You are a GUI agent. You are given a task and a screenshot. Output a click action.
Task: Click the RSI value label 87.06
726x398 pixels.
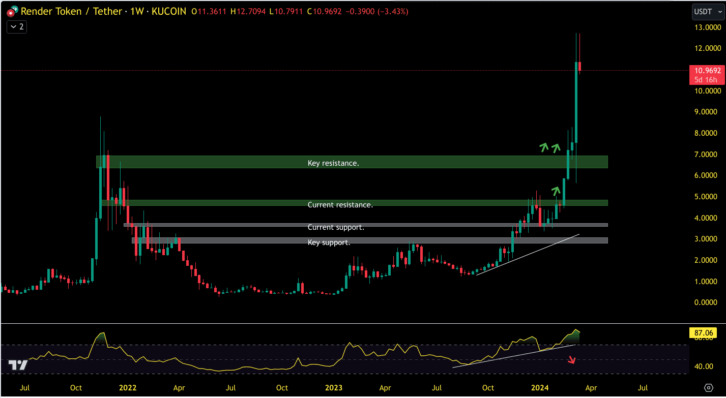pos(703,333)
